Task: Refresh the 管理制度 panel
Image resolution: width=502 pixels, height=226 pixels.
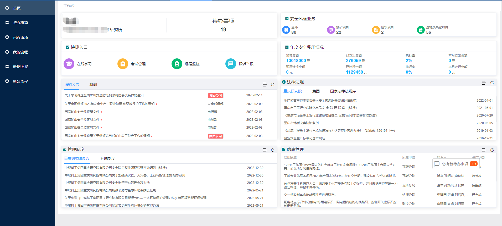Action: [273, 150]
